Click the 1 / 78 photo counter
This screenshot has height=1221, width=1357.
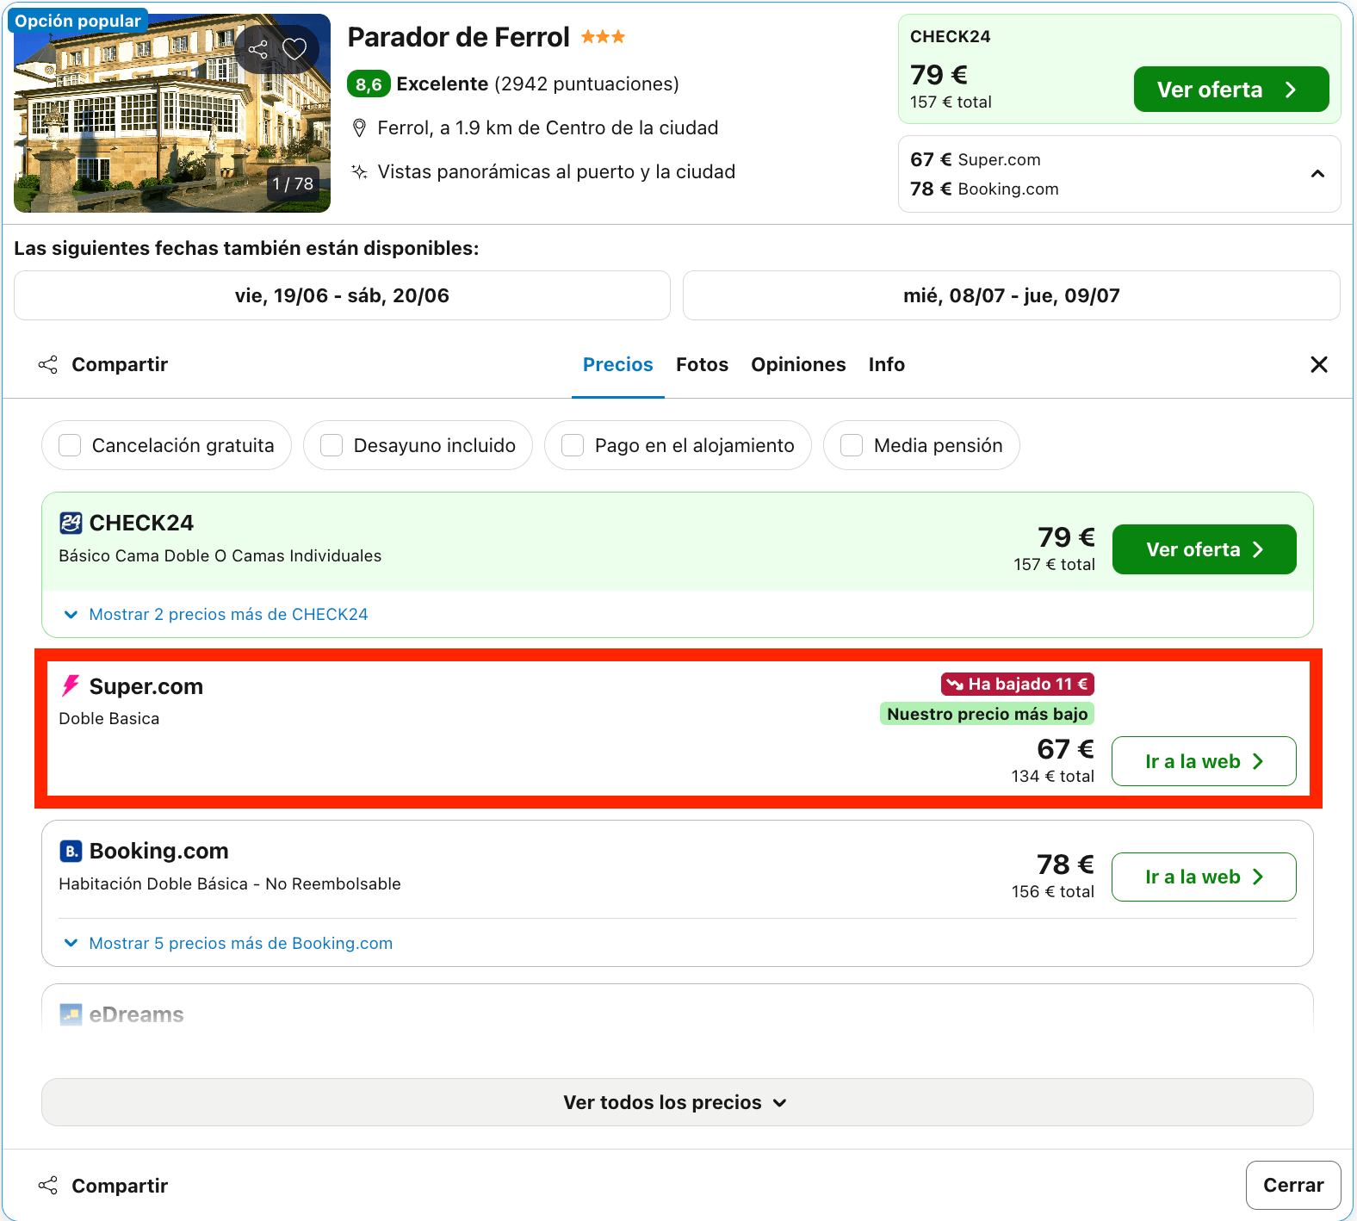point(293,183)
